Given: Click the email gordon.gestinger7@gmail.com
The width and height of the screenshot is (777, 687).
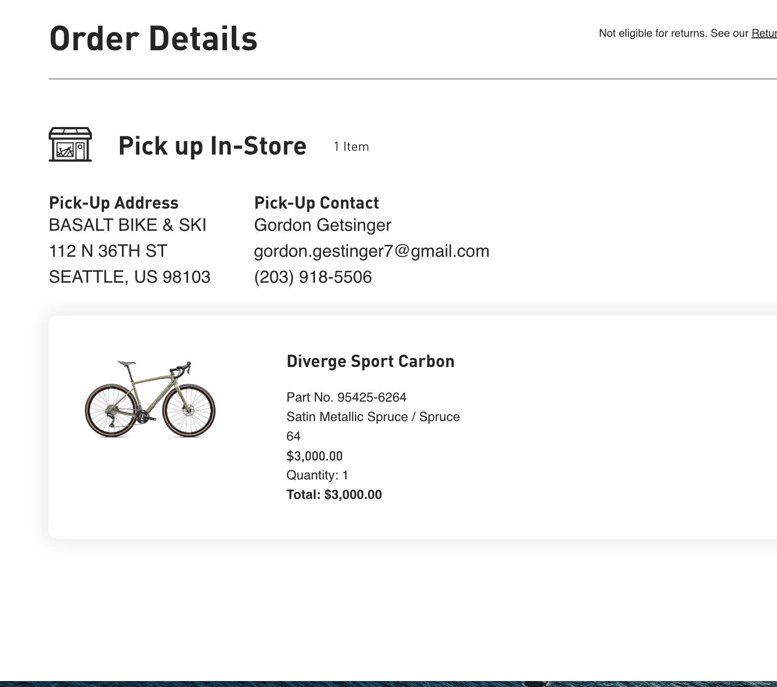Looking at the screenshot, I should pyautogui.click(x=371, y=251).
